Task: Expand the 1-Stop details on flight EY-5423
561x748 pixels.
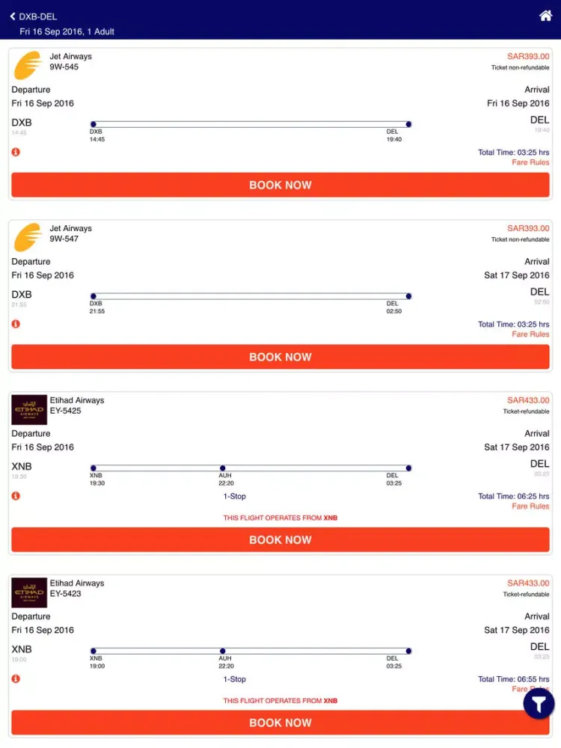Action: tap(234, 679)
